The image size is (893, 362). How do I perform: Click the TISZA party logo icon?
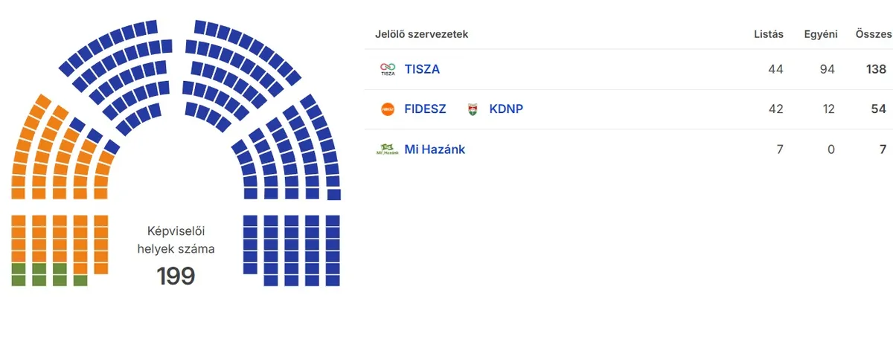[388, 70]
